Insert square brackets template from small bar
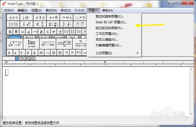 [x=72, y=32]
